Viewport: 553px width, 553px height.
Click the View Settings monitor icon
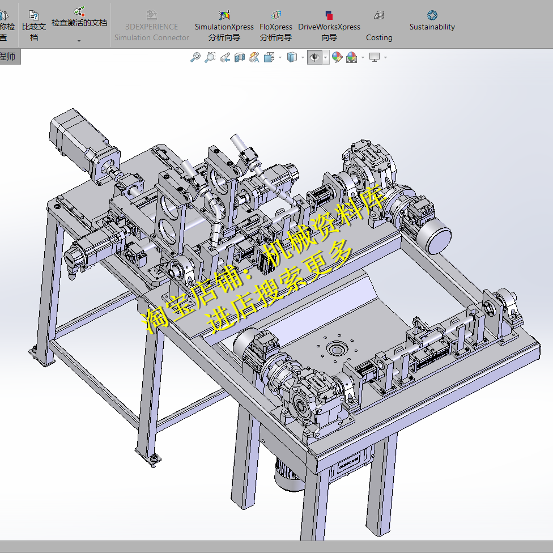pyautogui.click(x=375, y=57)
